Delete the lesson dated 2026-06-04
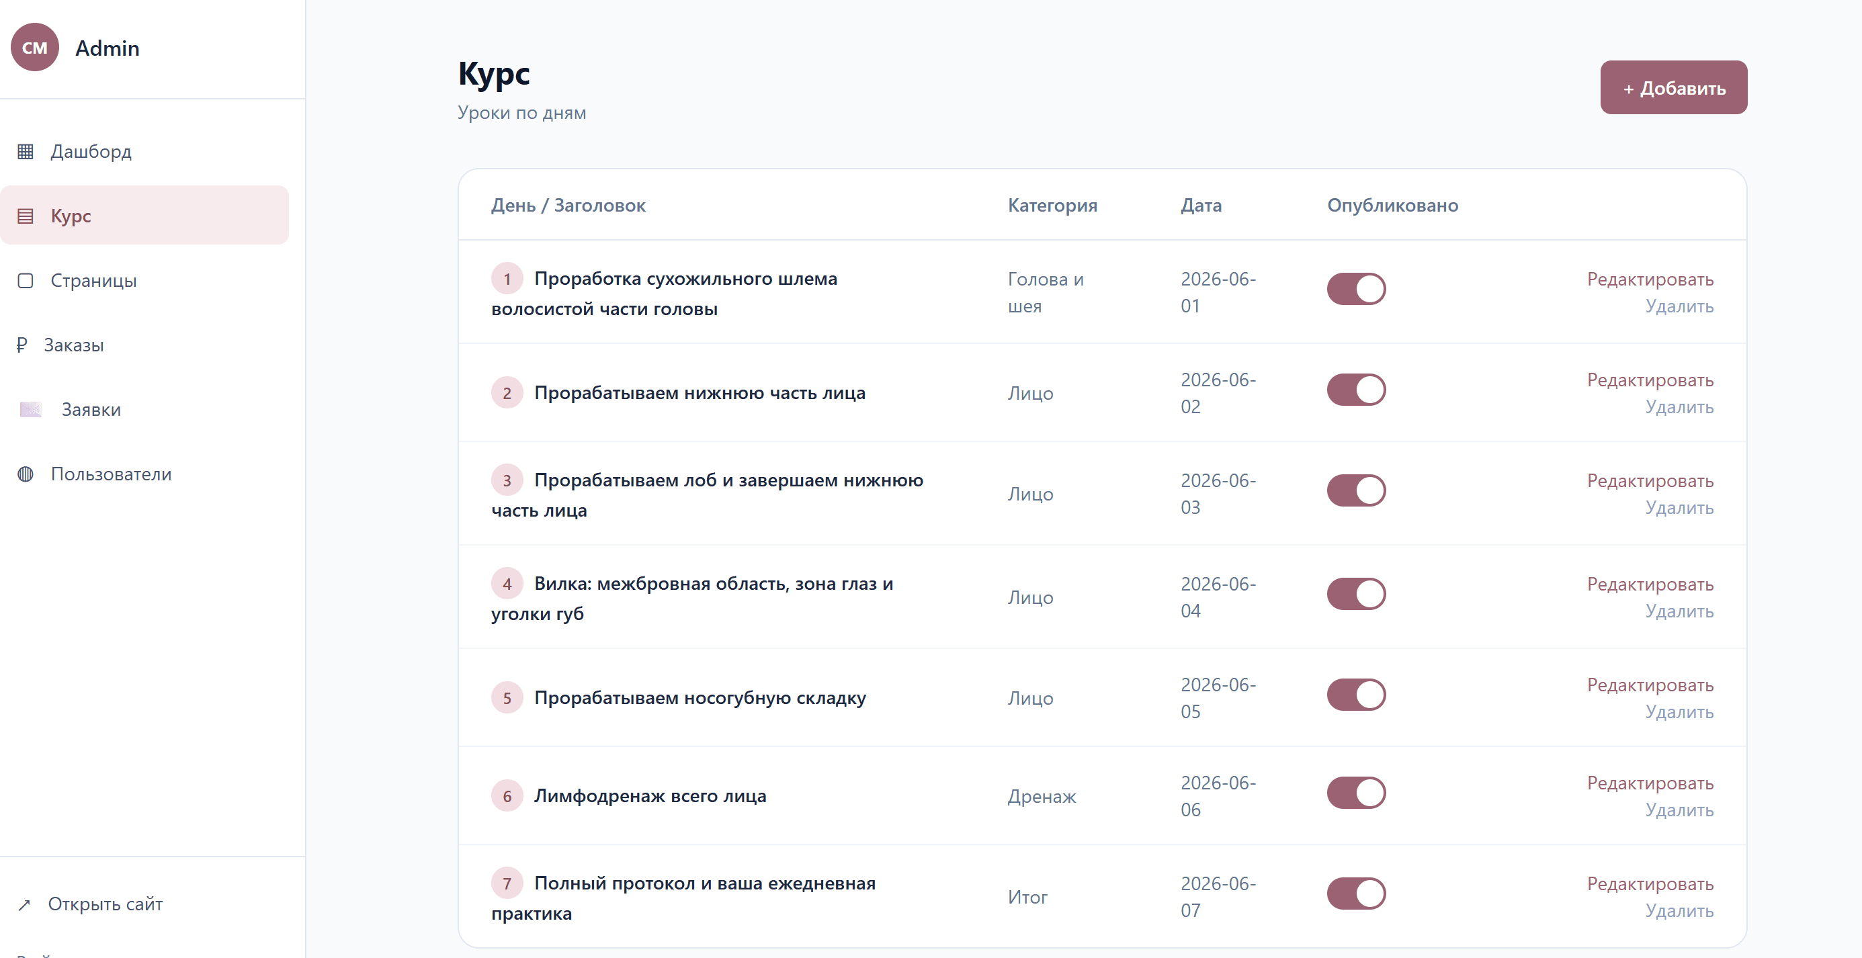This screenshot has width=1862, height=958. tap(1679, 611)
